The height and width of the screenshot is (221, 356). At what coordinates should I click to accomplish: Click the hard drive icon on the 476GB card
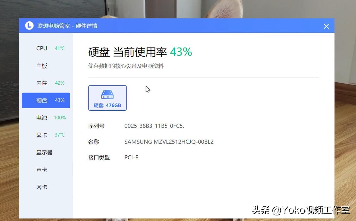point(107,94)
